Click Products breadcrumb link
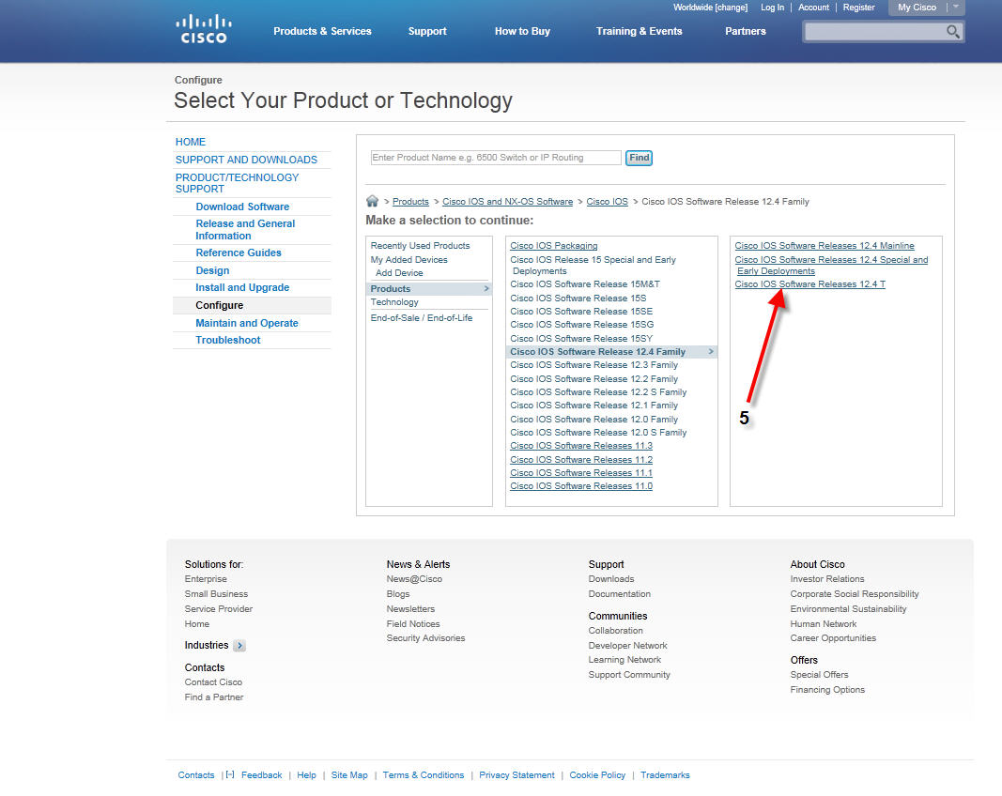The height and width of the screenshot is (796, 1002). click(x=410, y=202)
